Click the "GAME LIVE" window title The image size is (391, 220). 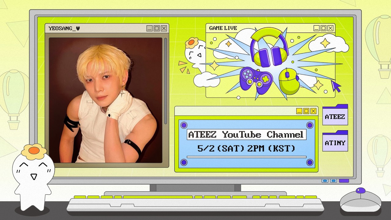tap(223, 28)
